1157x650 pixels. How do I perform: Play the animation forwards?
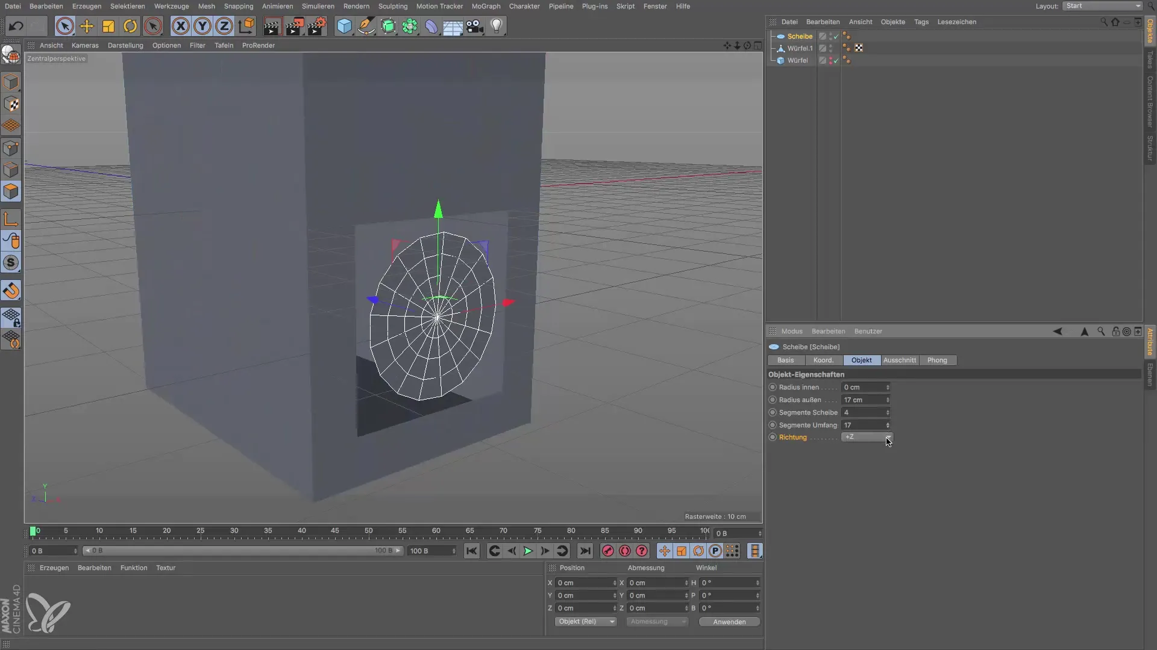[528, 551]
